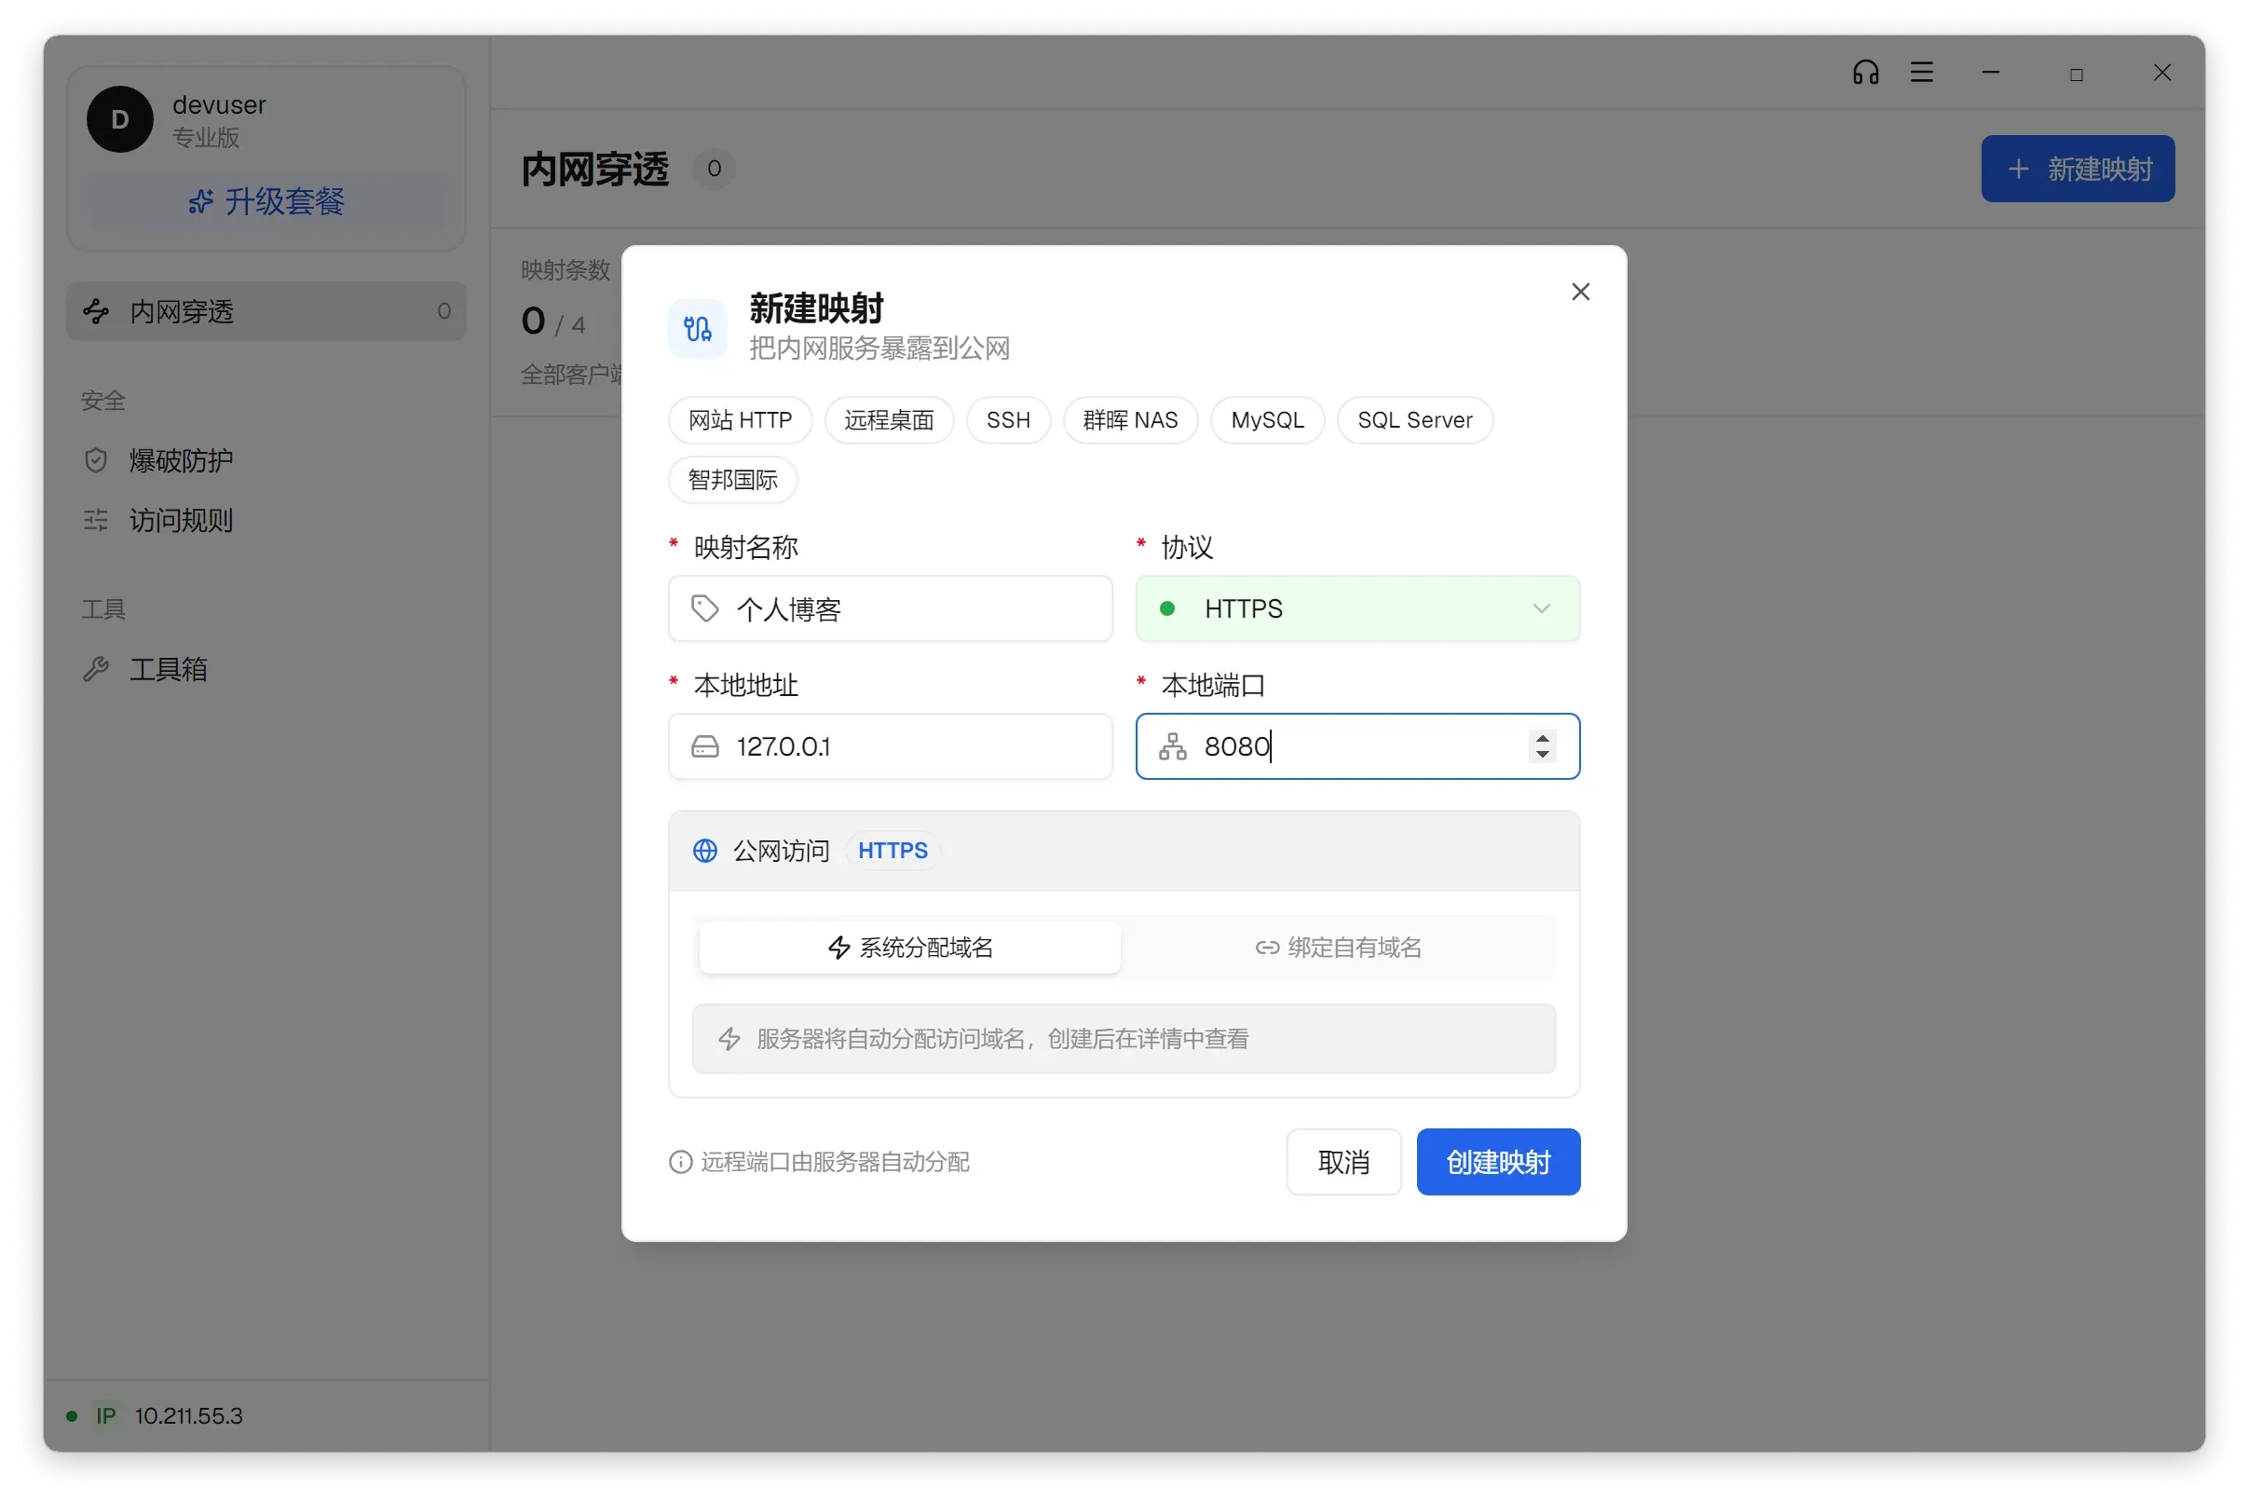
Task: Open the 协议 HTTPS dropdown
Action: click(x=1357, y=608)
